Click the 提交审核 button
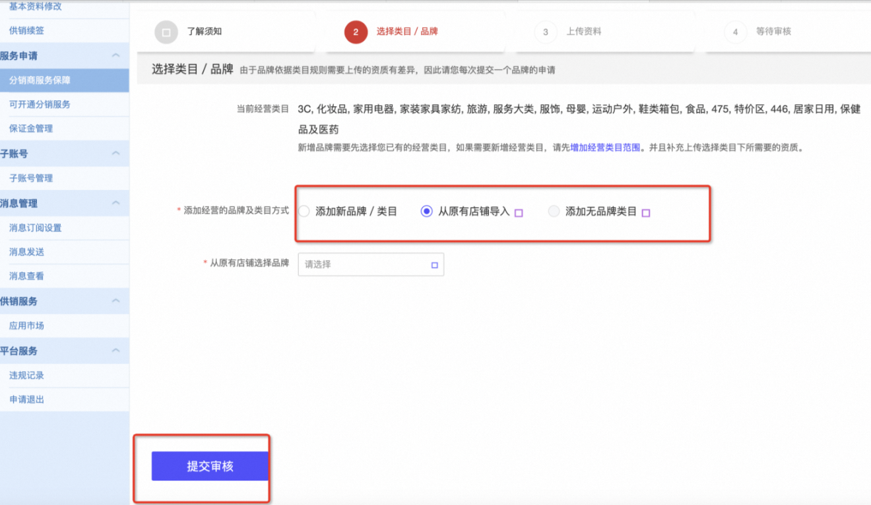This screenshot has width=871, height=505. click(210, 466)
